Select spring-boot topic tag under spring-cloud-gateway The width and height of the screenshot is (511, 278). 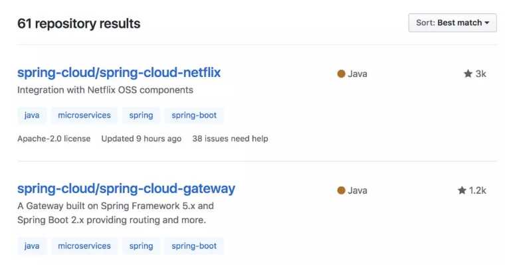pyautogui.click(x=194, y=245)
